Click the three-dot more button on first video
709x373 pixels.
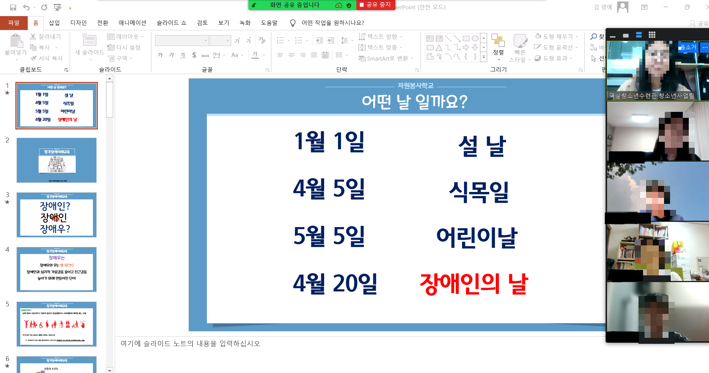(x=705, y=47)
